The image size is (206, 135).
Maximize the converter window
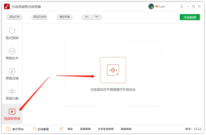pyautogui.click(x=194, y=7)
